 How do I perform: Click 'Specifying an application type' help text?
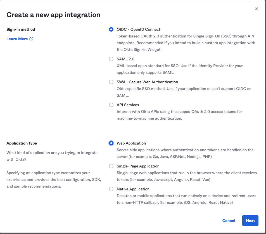(54, 179)
